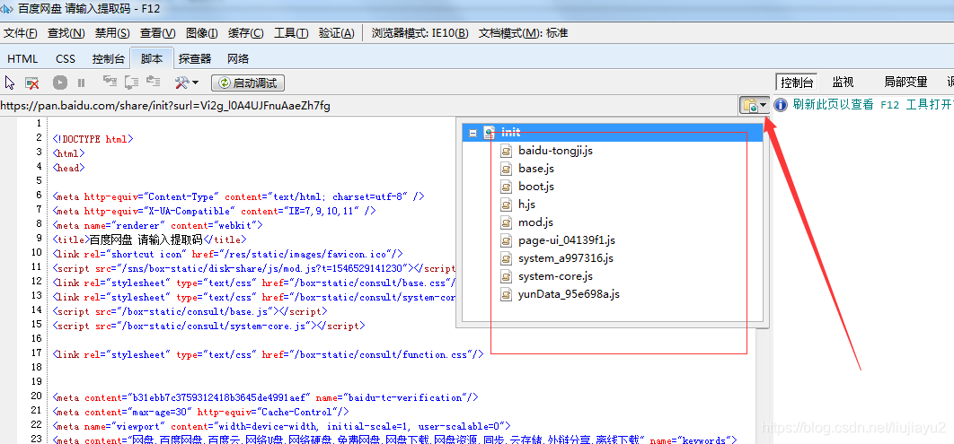
Task: Click the step over icon
Action: (x=131, y=82)
